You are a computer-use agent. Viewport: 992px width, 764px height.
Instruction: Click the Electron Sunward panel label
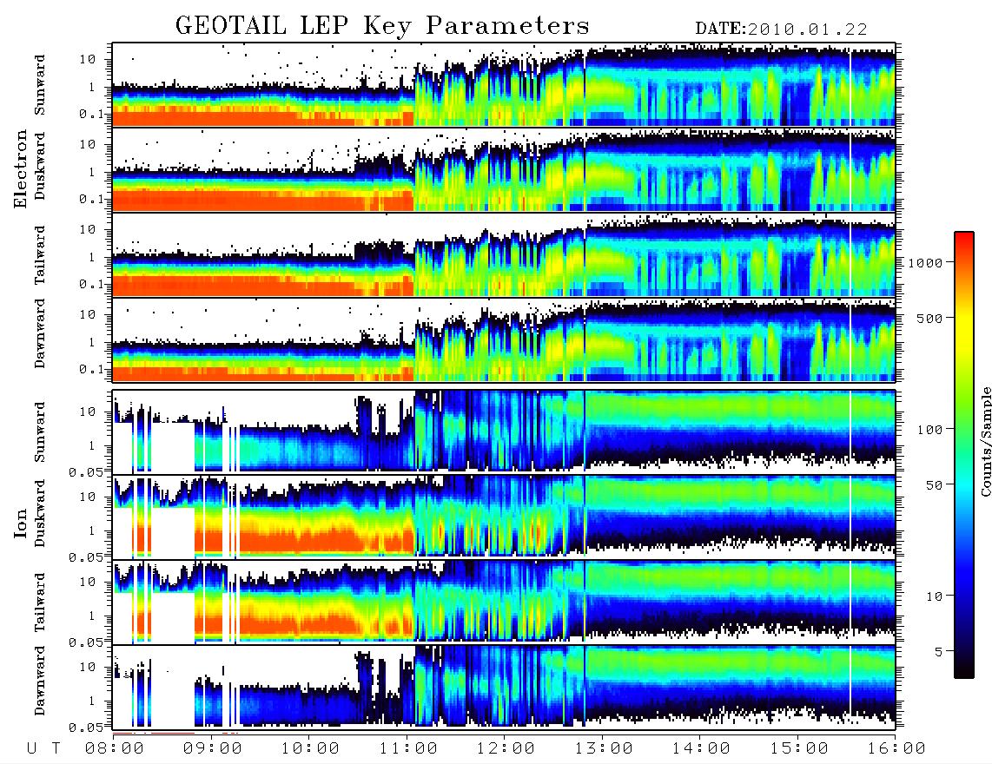pos(40,85)
